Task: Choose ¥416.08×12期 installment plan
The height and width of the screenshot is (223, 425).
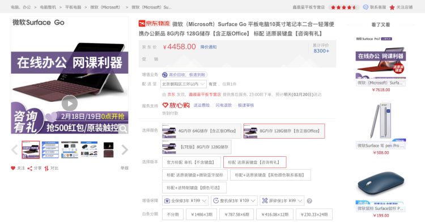Action: point(275,215)
